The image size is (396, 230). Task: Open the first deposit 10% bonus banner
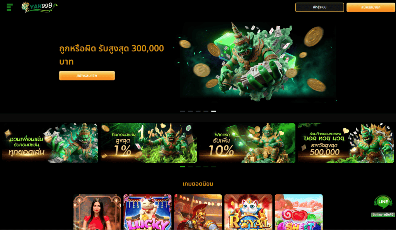[x=247, y=143]
